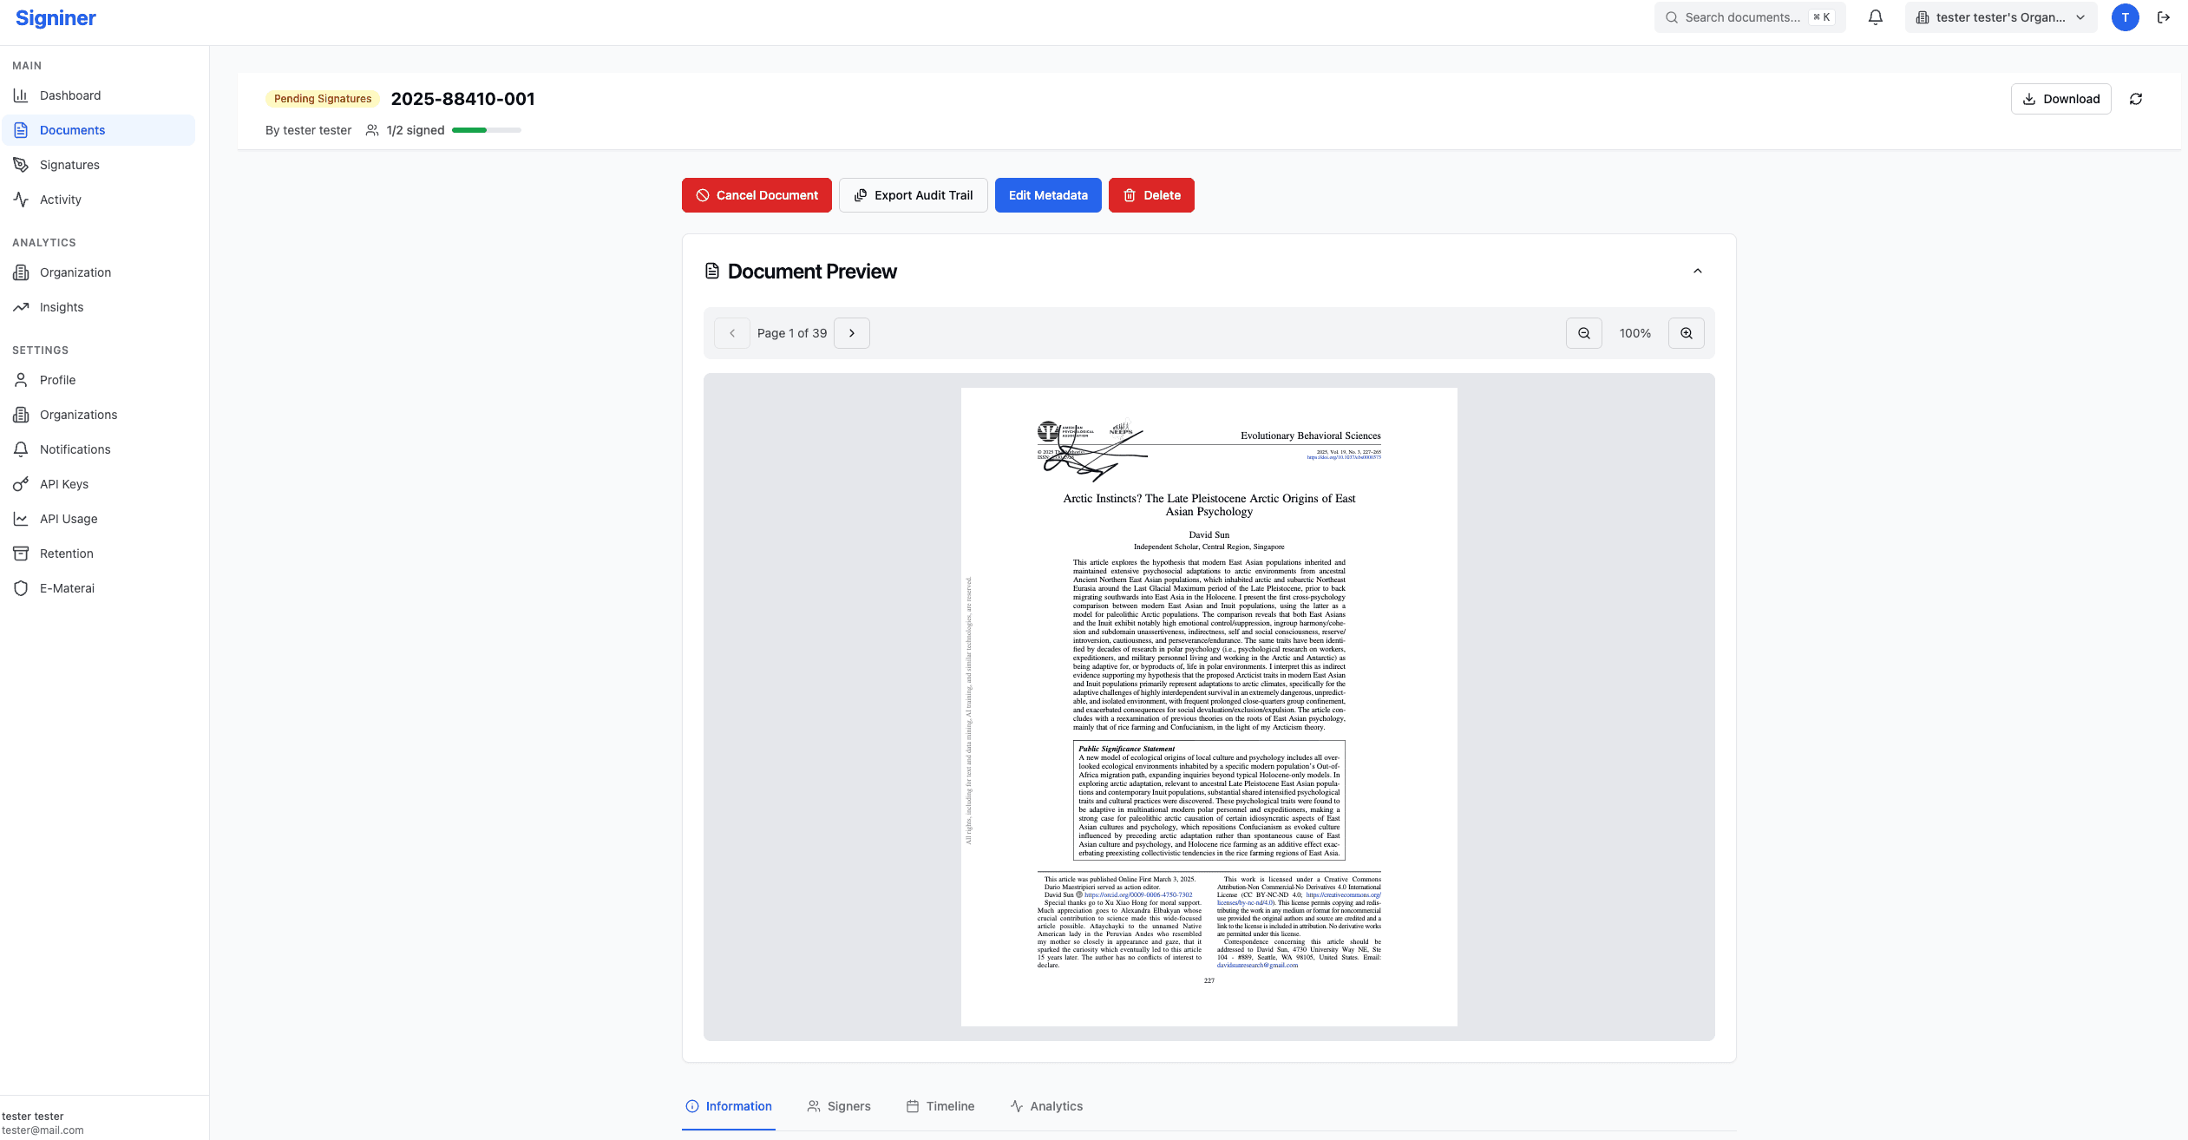Click the signing progress bar
This screenshot has width=2188, height=1140.
[x=487, y=129]
